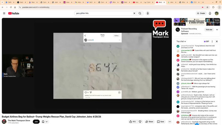Click the video player area
222x125 pixels.
(x=87, y=66)
